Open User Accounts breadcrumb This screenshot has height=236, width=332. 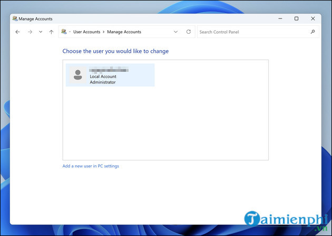(x=86, y=32)
